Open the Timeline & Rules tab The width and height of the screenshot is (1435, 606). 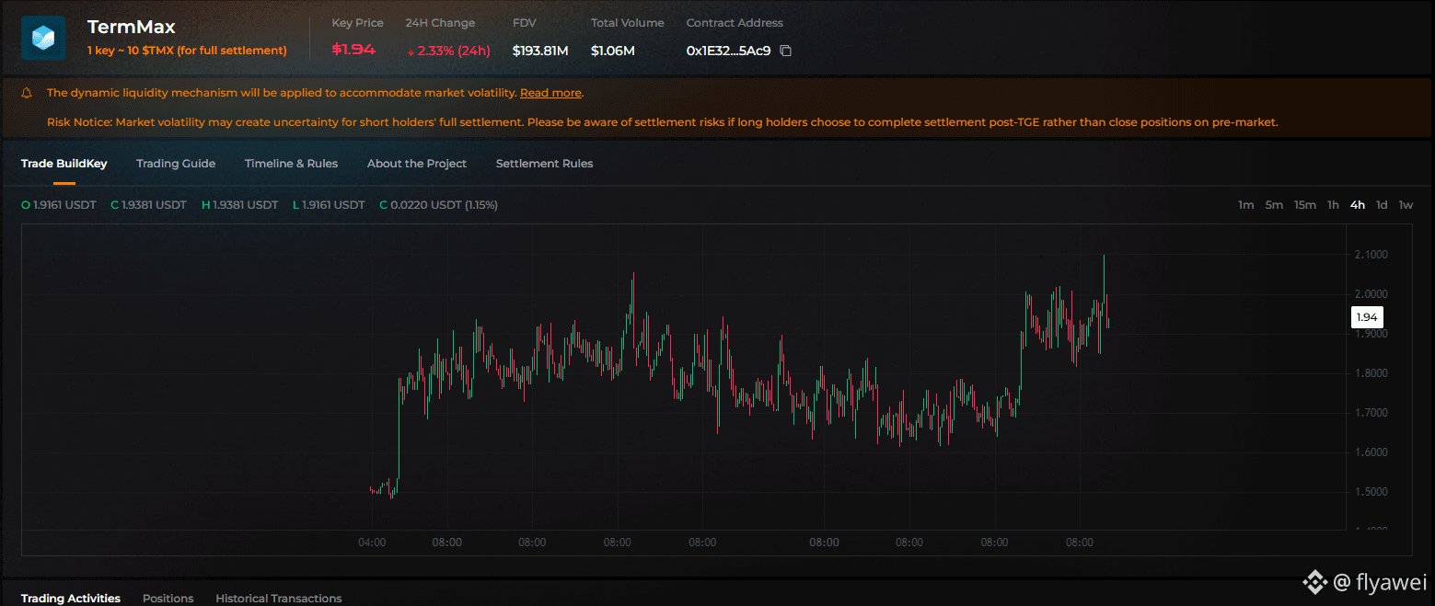click(x=291, y=164)
